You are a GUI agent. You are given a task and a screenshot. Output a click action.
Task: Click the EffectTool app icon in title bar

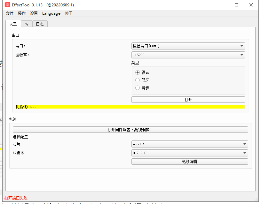[x=7, y=5]
